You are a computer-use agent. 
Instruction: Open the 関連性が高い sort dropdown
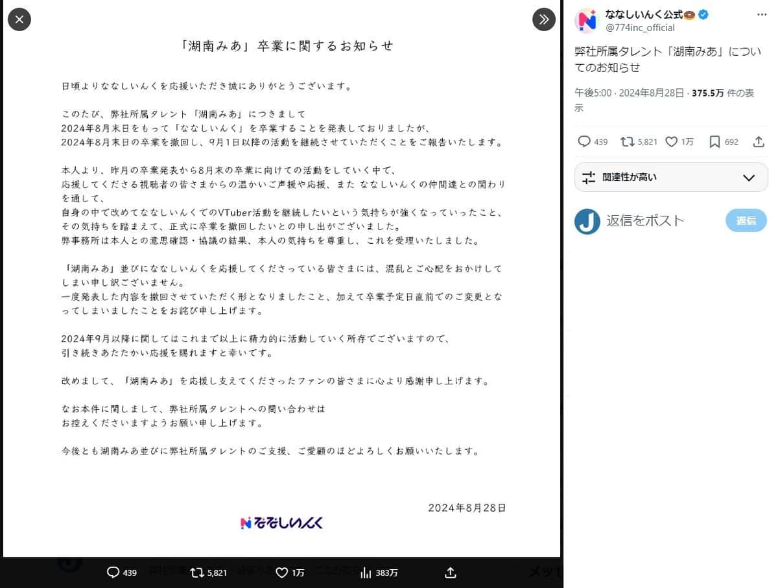pyautogui.click(x=670, y=177)
